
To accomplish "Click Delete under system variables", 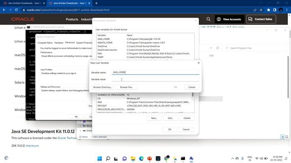I will pos(187,118).
